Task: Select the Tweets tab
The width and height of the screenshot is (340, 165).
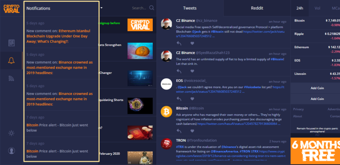Action: (x=190, y=8)
